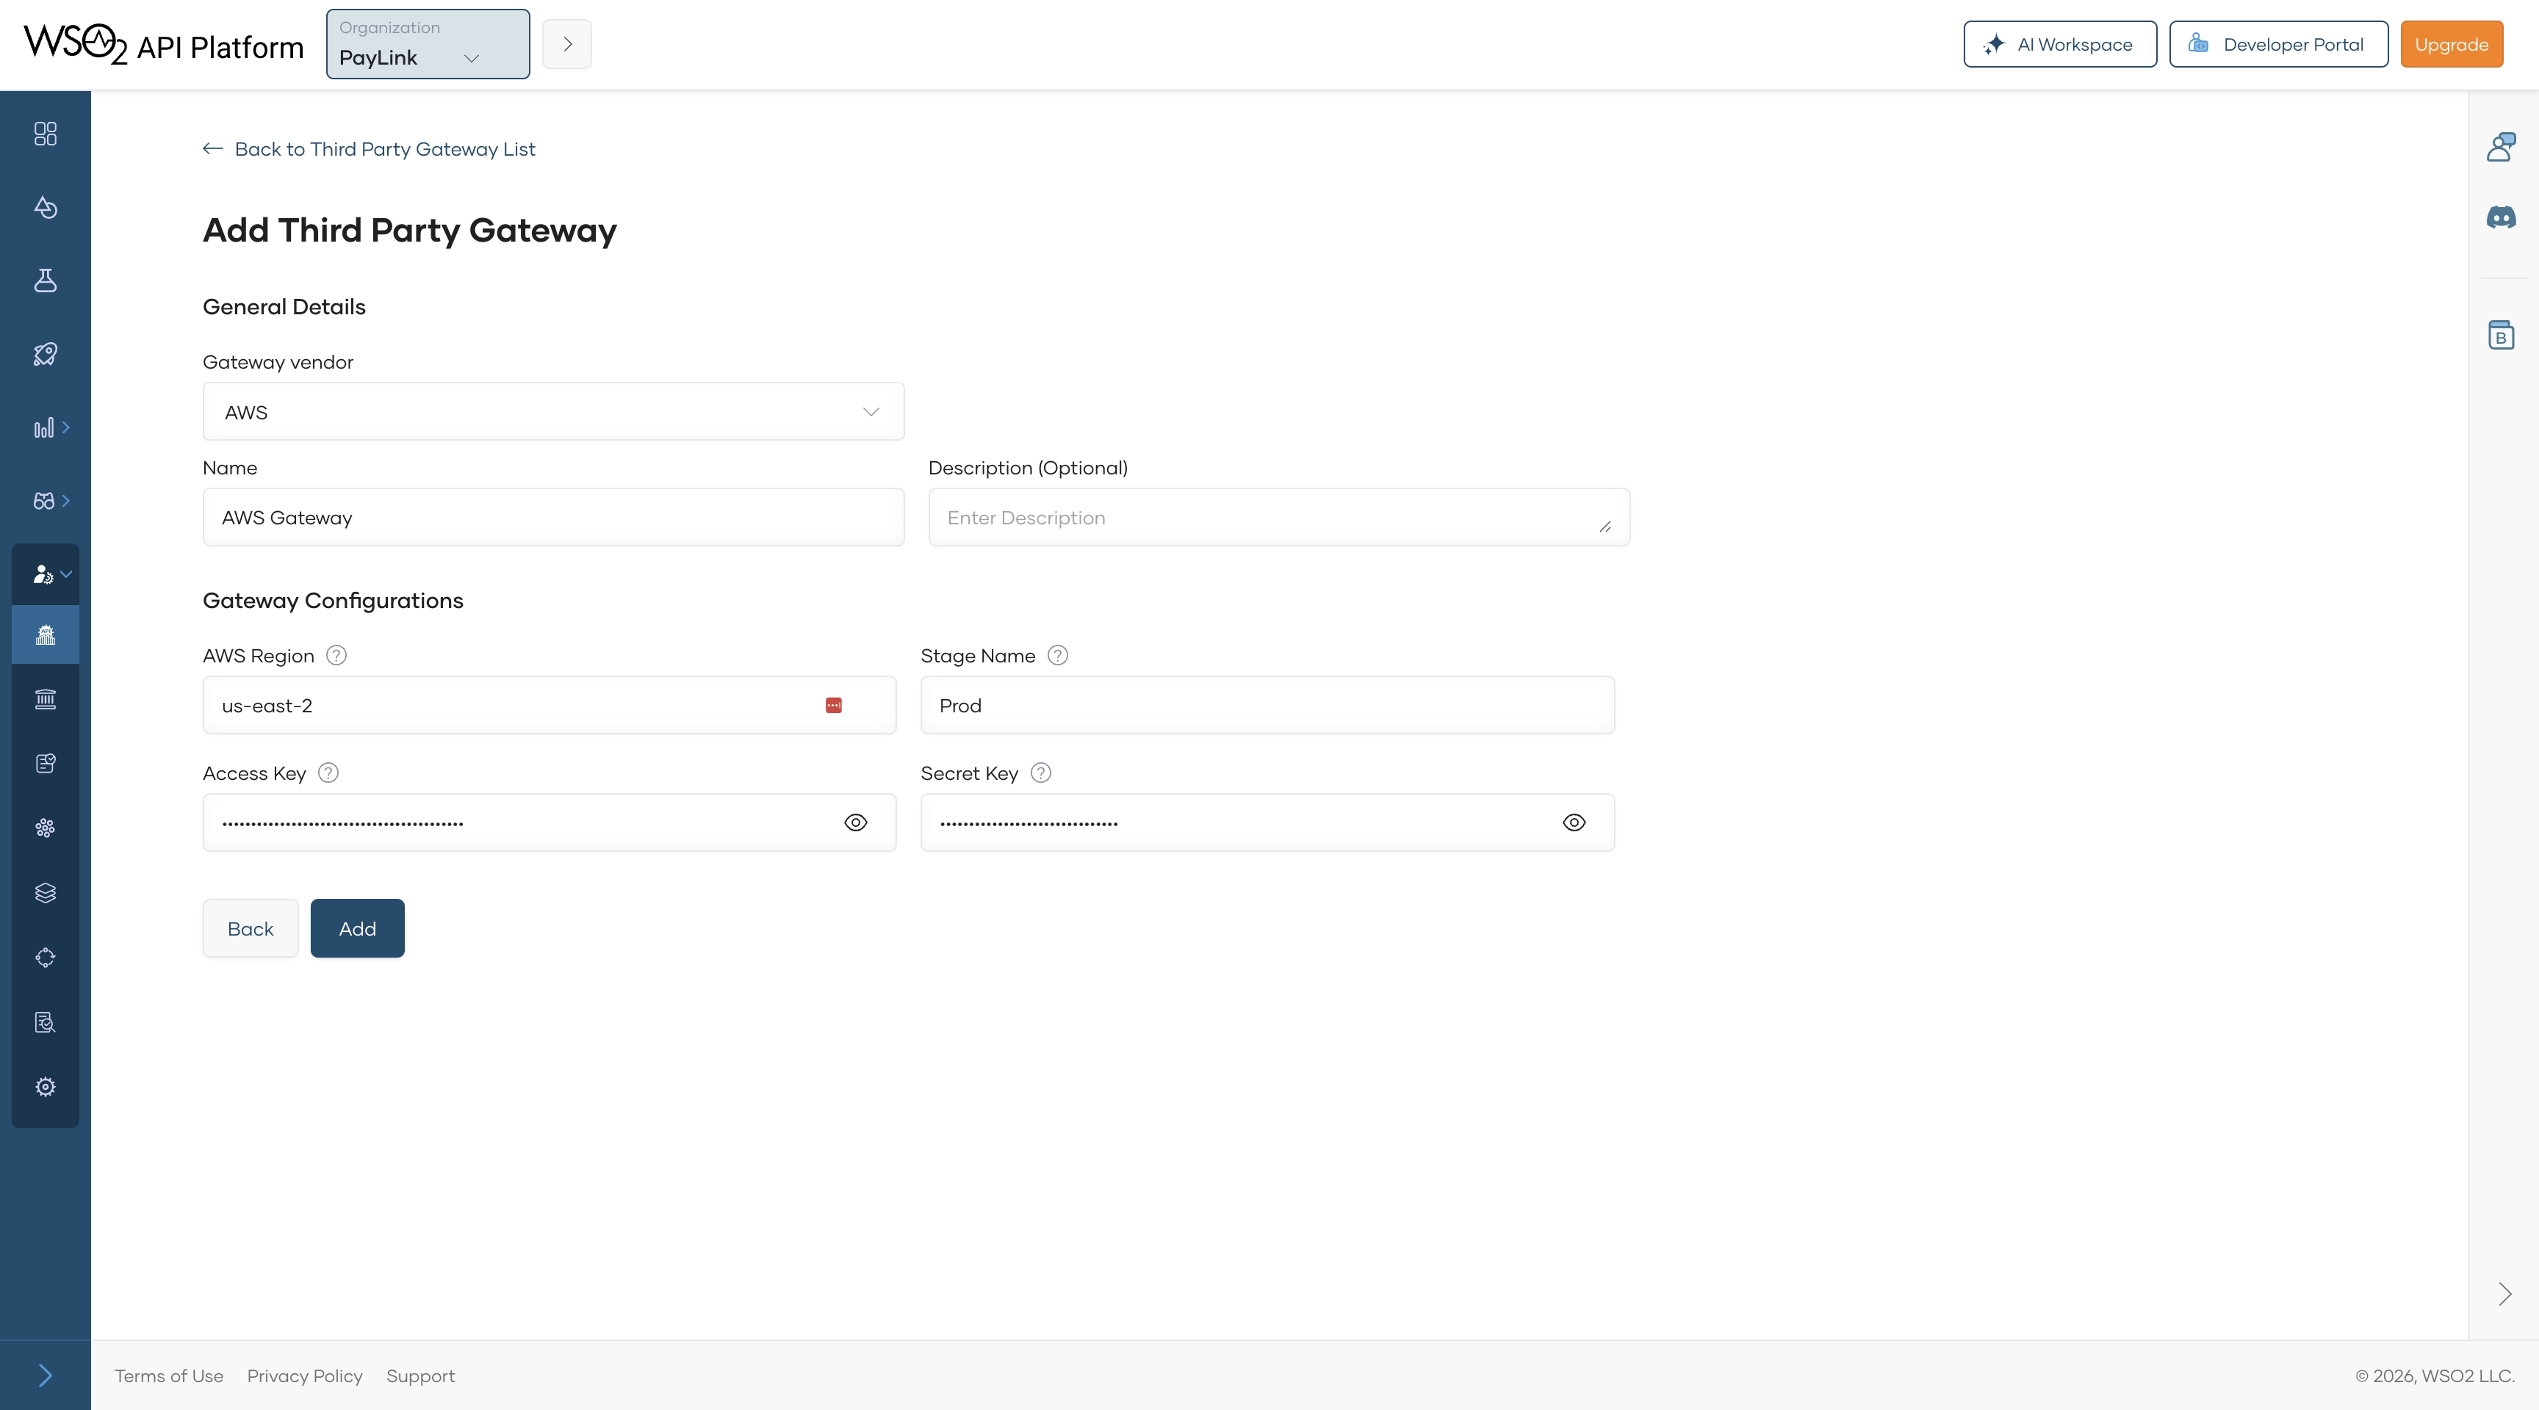Open the AI Workspace
The height and width of the screenshot is (1410, 2539).
(2060, 43)
